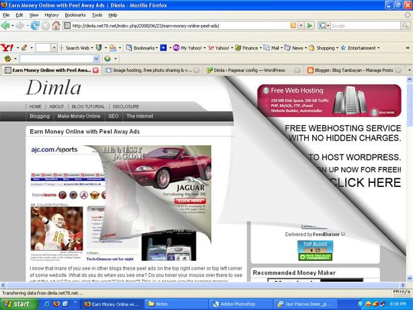
Task: Open Finance in Yahoo toolbar
Action: pyautogui.click(x=247, y=48)
